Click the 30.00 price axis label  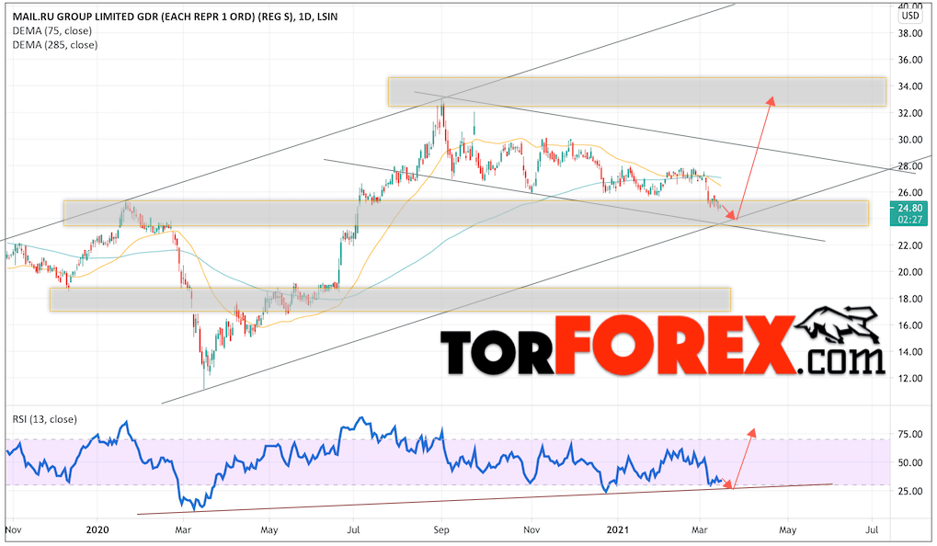pos(909,140)
